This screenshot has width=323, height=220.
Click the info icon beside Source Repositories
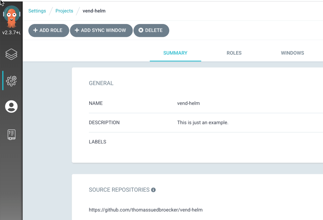coord(153,190)
